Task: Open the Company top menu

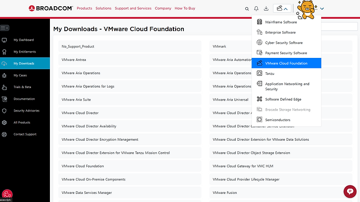Action: coord(163,8)
